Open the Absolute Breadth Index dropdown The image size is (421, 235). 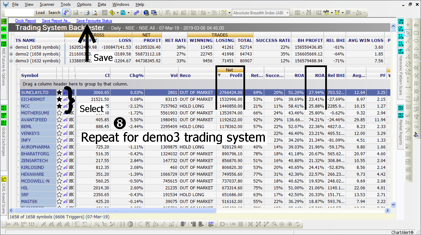[x=287, y=13]
